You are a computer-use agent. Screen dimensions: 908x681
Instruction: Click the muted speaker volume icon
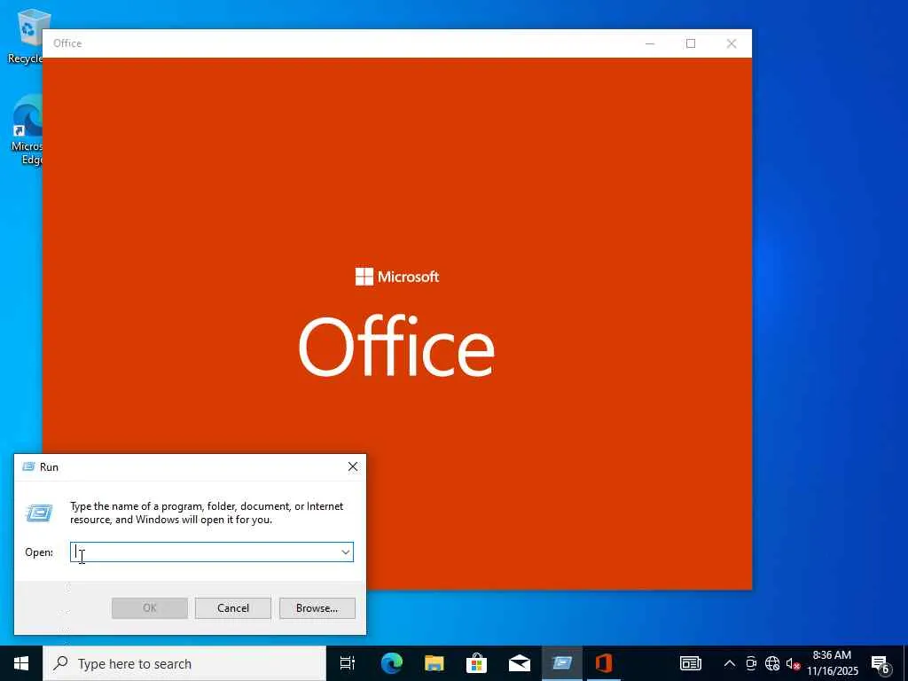(x=793, y=663)
